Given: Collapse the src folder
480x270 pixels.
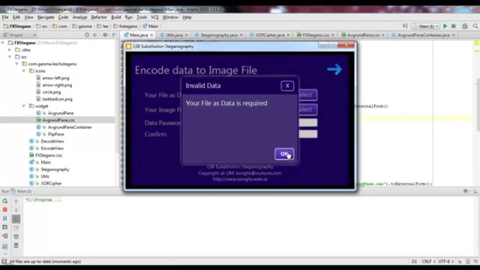Looking at the screenshot, I should pos(10,57).
